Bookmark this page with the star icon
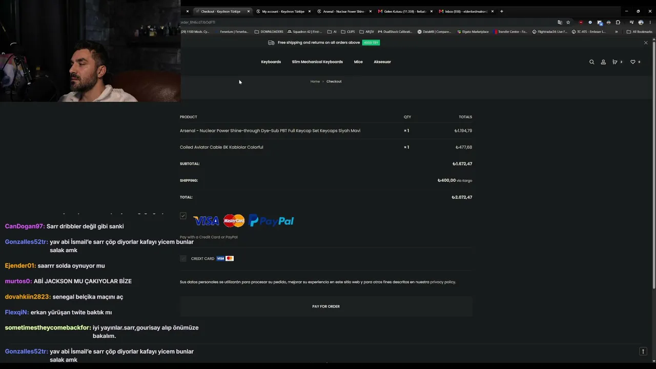The height and width of the screenshot is (369, 656). 568,23
